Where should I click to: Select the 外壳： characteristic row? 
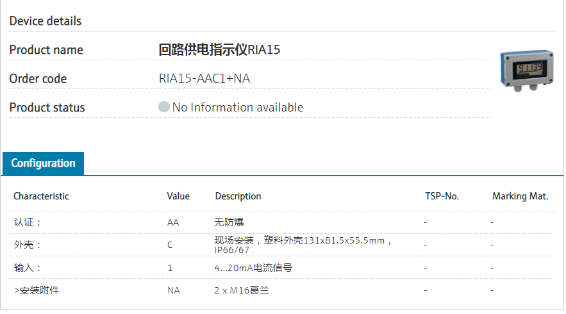[28, 245]
